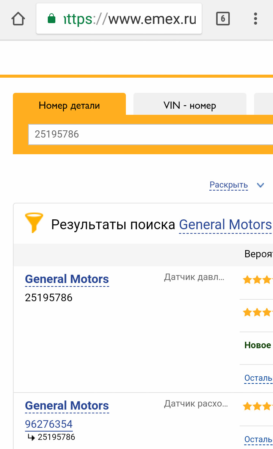Switch to the VIN - номер tab
Screen dimensions: 273x449
point(190,105)
